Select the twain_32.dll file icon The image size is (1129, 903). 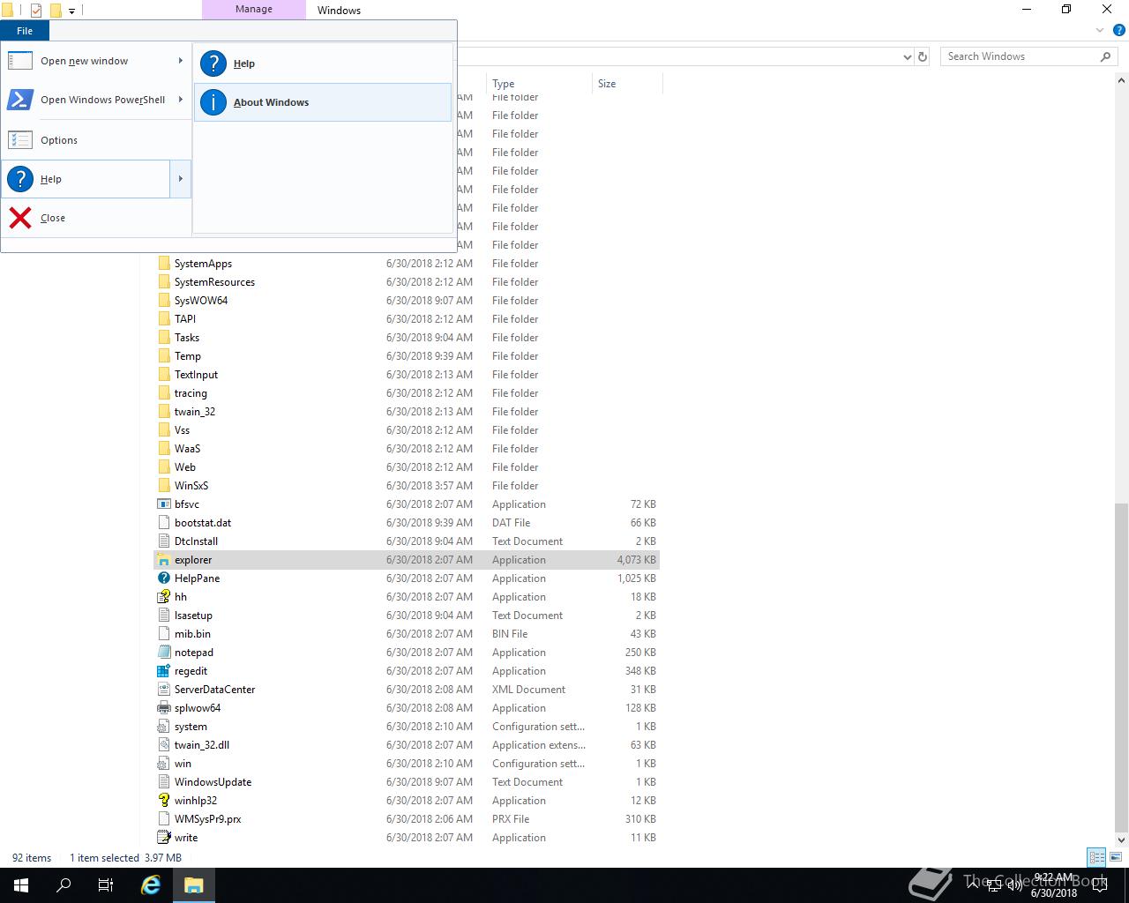click(164, 745)
